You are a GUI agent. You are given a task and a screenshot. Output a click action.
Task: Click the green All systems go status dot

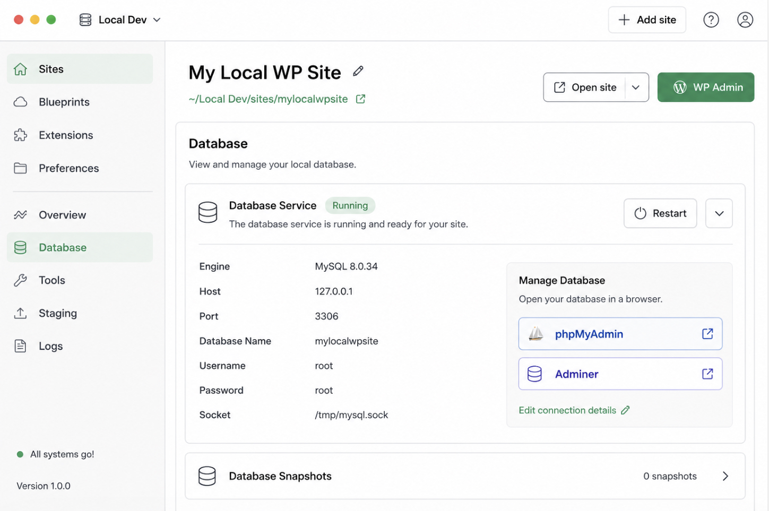pyautogui.click(x=20, y=454)
